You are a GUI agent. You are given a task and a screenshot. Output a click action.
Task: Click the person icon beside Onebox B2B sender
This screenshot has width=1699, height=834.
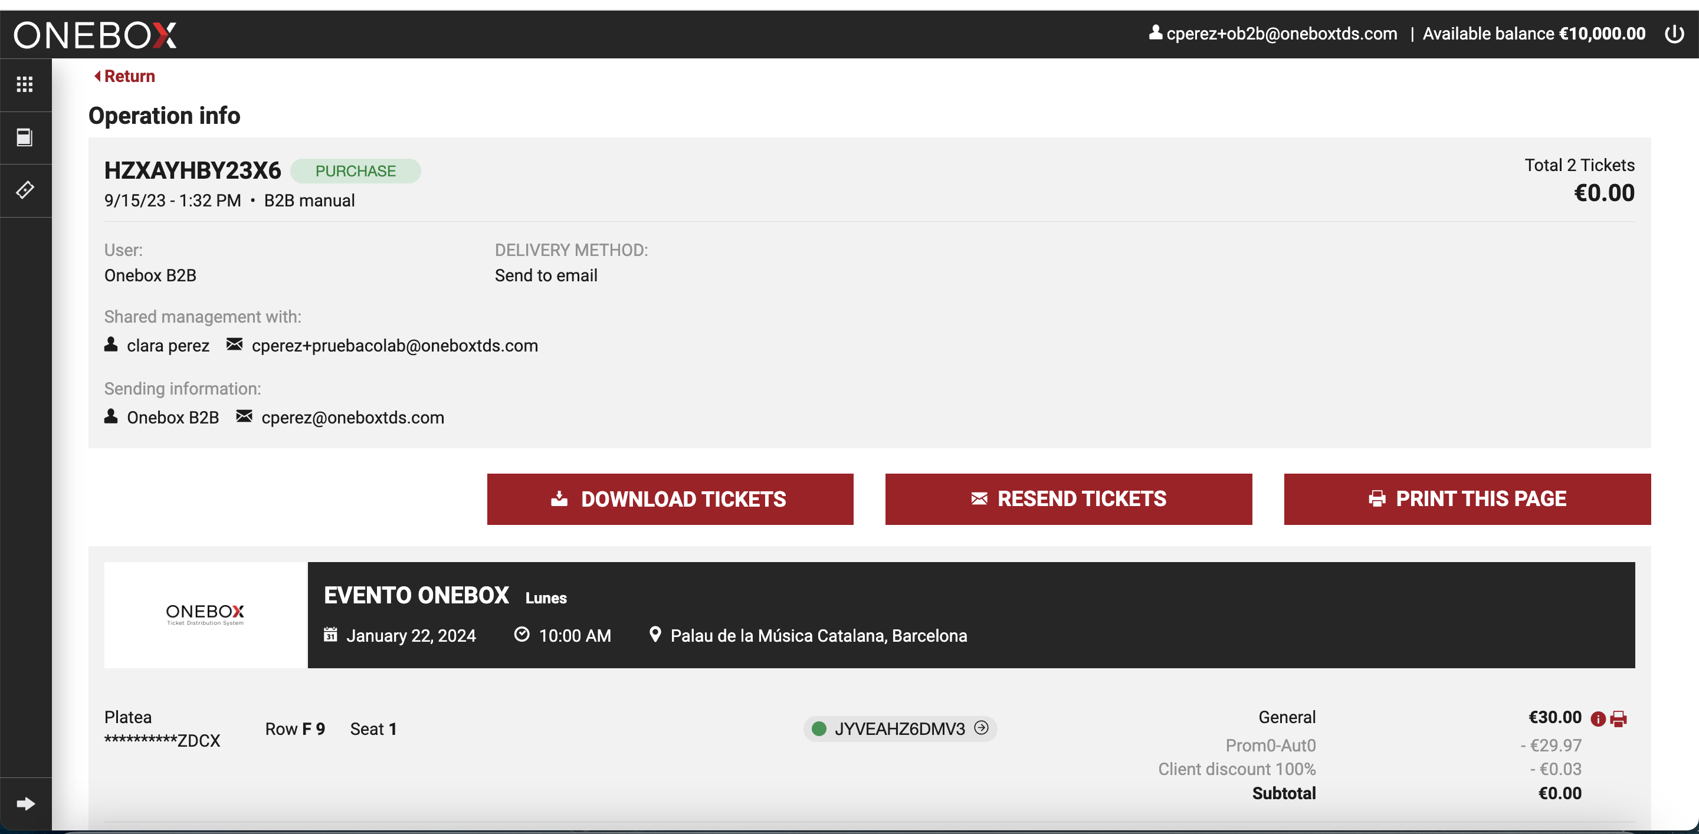click(111, 416)
